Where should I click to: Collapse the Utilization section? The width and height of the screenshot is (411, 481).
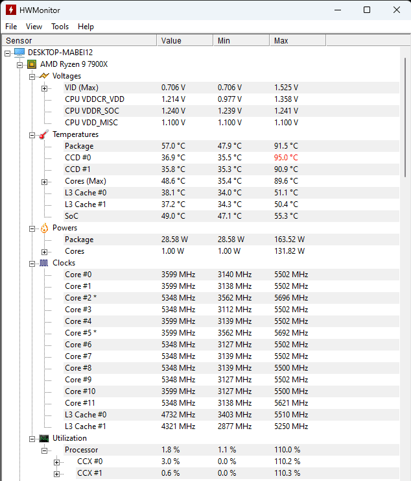(32, 439)
